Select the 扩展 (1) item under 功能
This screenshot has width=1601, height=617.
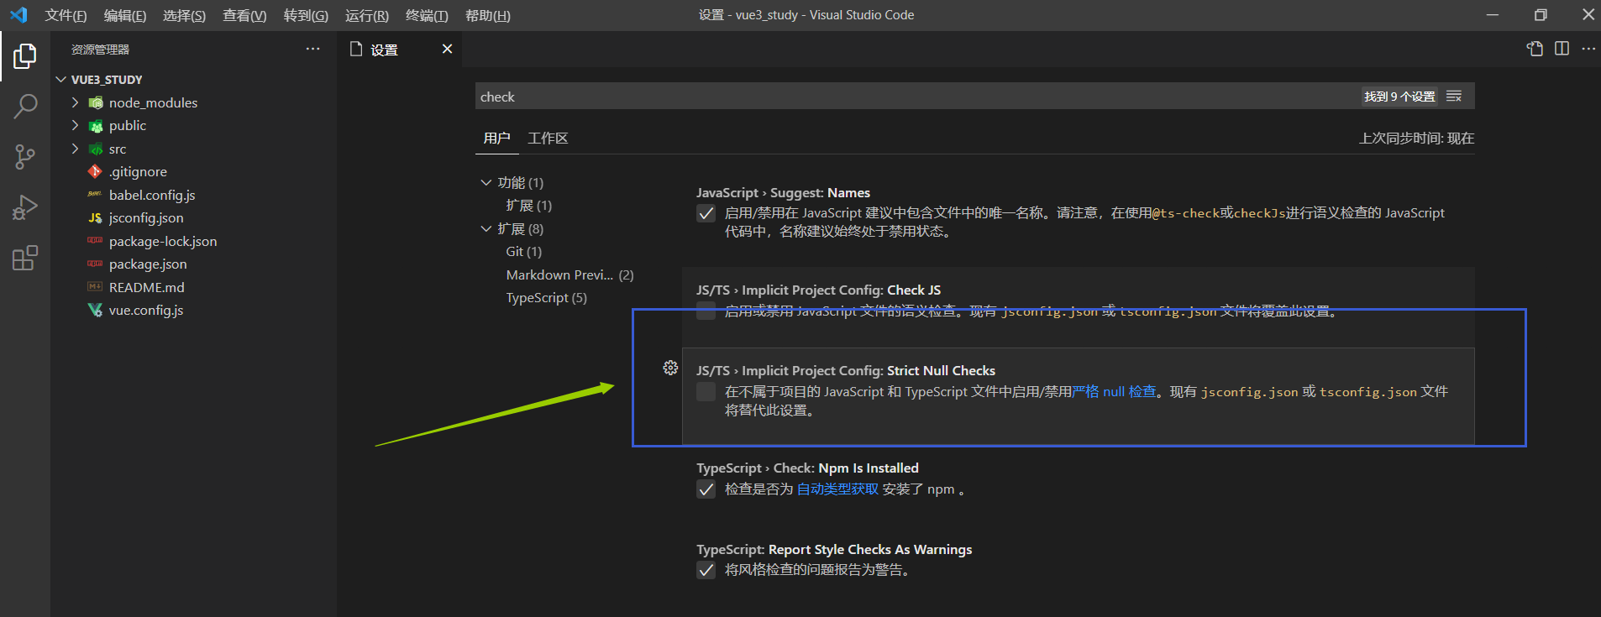[x=528, y=206]
